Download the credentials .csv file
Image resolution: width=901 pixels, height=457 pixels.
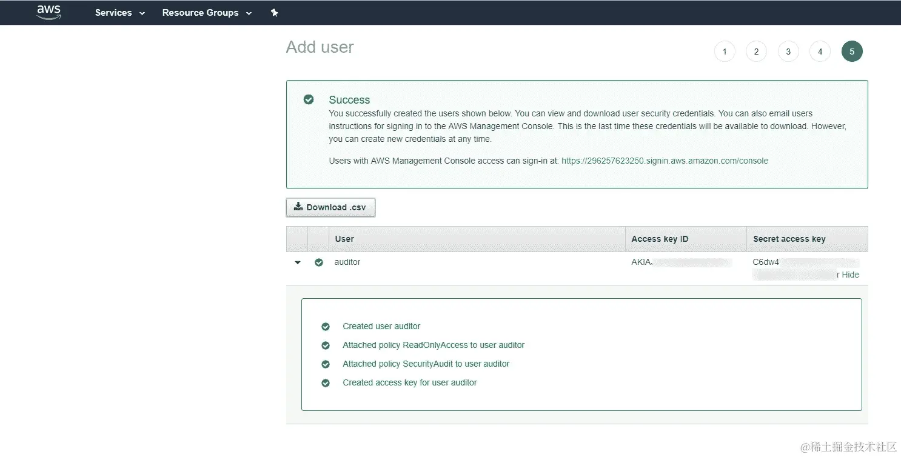click(330, 207)
